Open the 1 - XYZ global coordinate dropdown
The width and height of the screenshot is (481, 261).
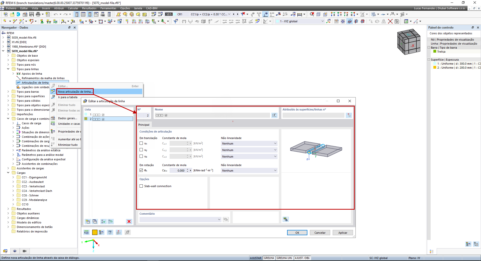[300, 21]
